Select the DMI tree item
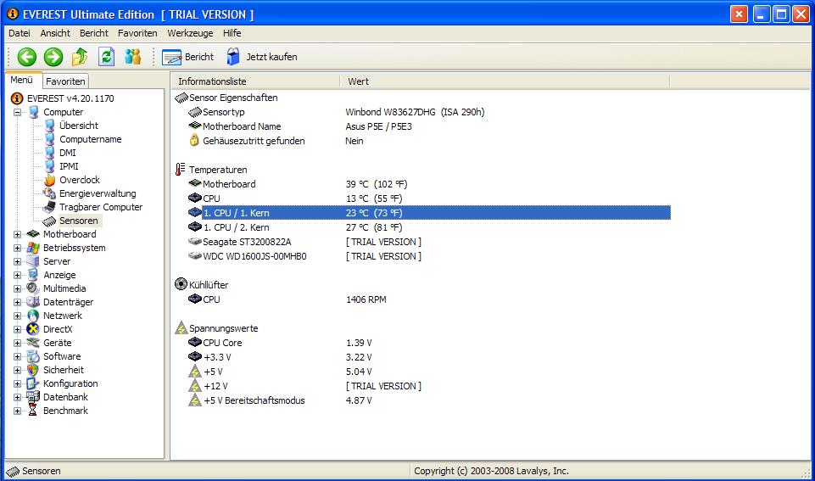815x481 pixels. (x=68, y=153)
